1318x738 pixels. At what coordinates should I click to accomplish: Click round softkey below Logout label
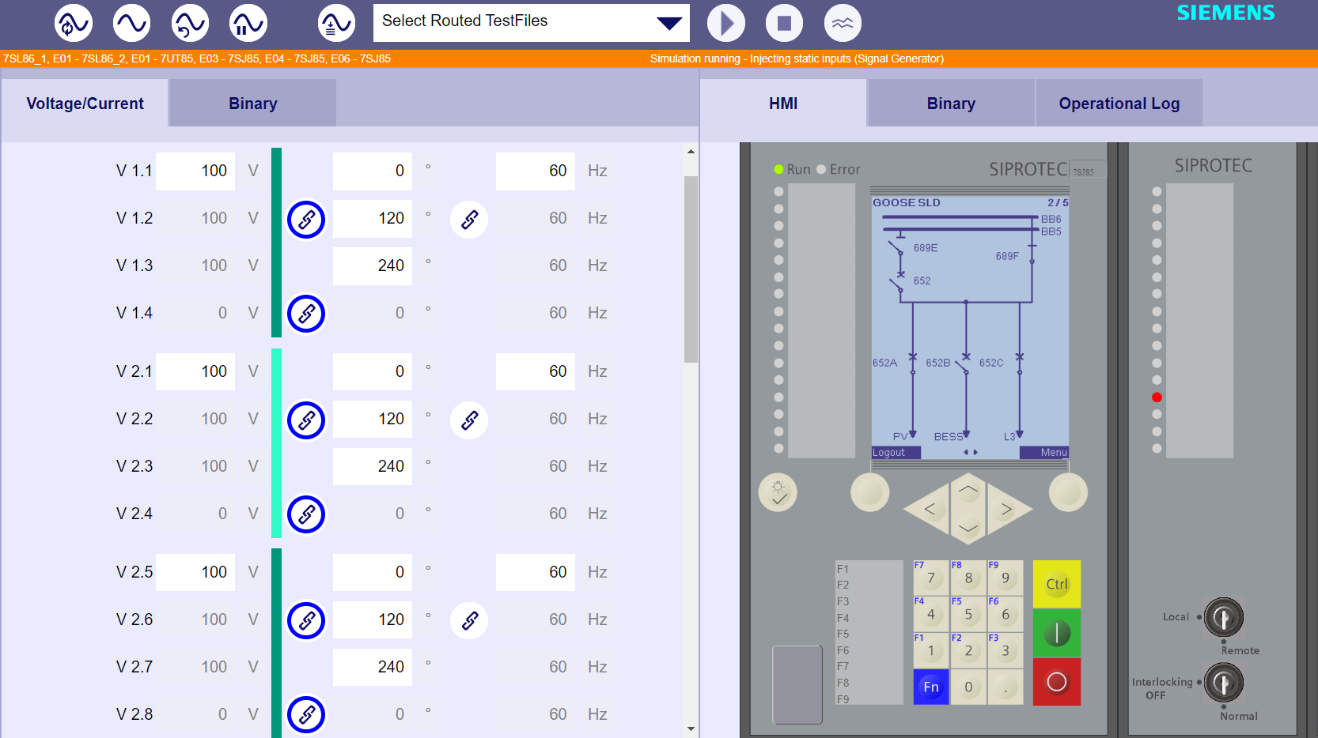(870, 492)
